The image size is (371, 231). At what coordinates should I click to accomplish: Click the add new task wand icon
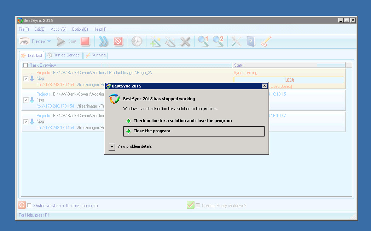[x=156, y=41]
